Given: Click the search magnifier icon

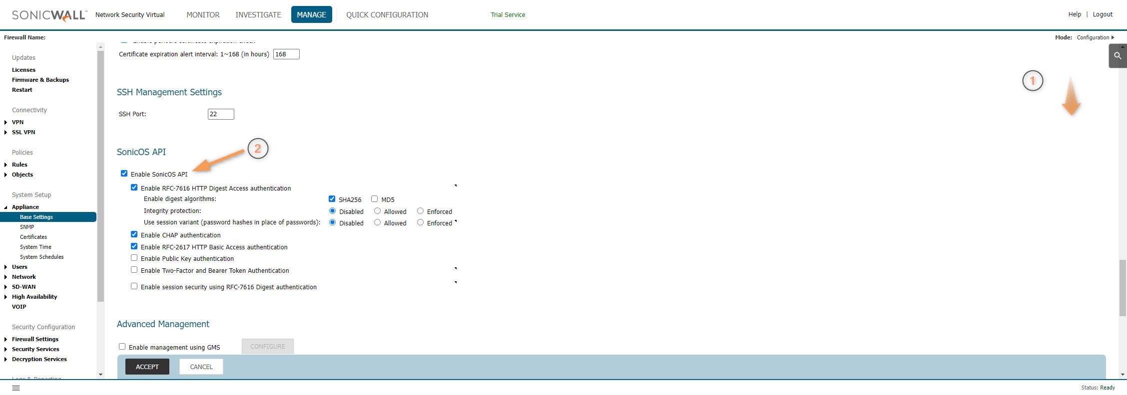Looking at the screenshot, I should pos(1118,56).
